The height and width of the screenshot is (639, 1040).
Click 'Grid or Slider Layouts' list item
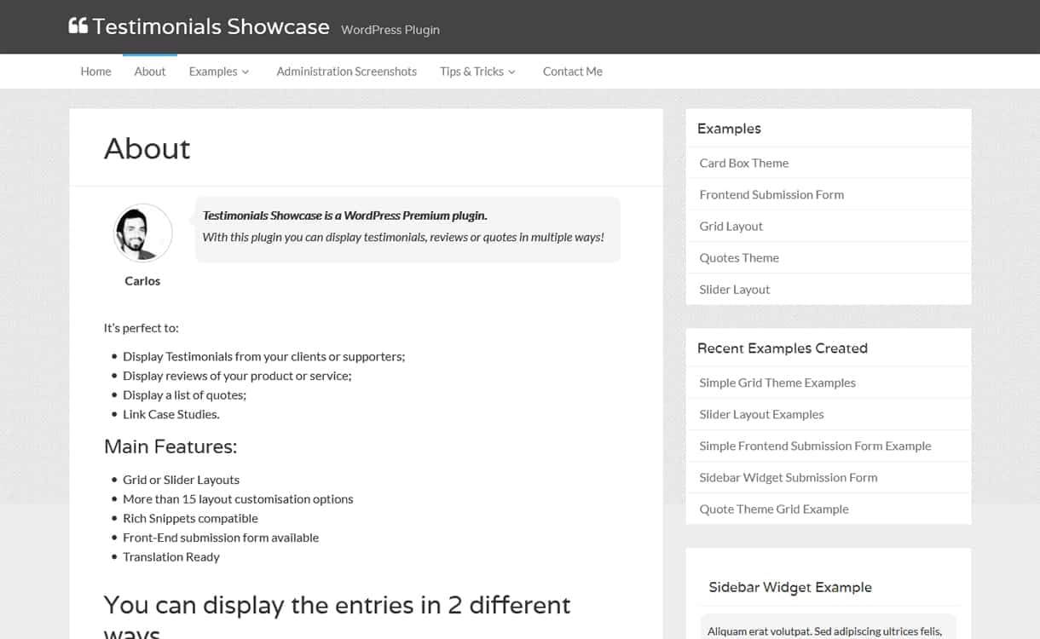point(181,480)
